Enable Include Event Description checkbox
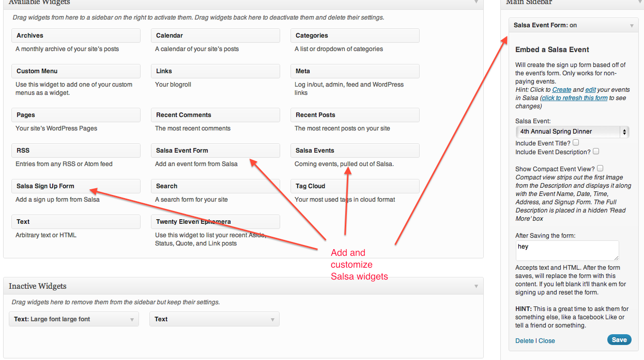The width and height of the screenshot is (644, 360). pos(596,151)
